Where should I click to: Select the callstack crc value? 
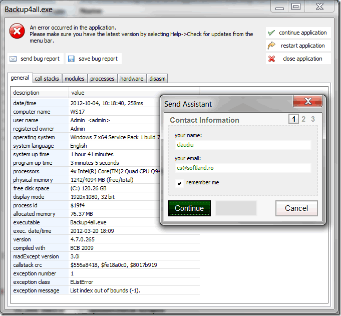coord(114,265)
